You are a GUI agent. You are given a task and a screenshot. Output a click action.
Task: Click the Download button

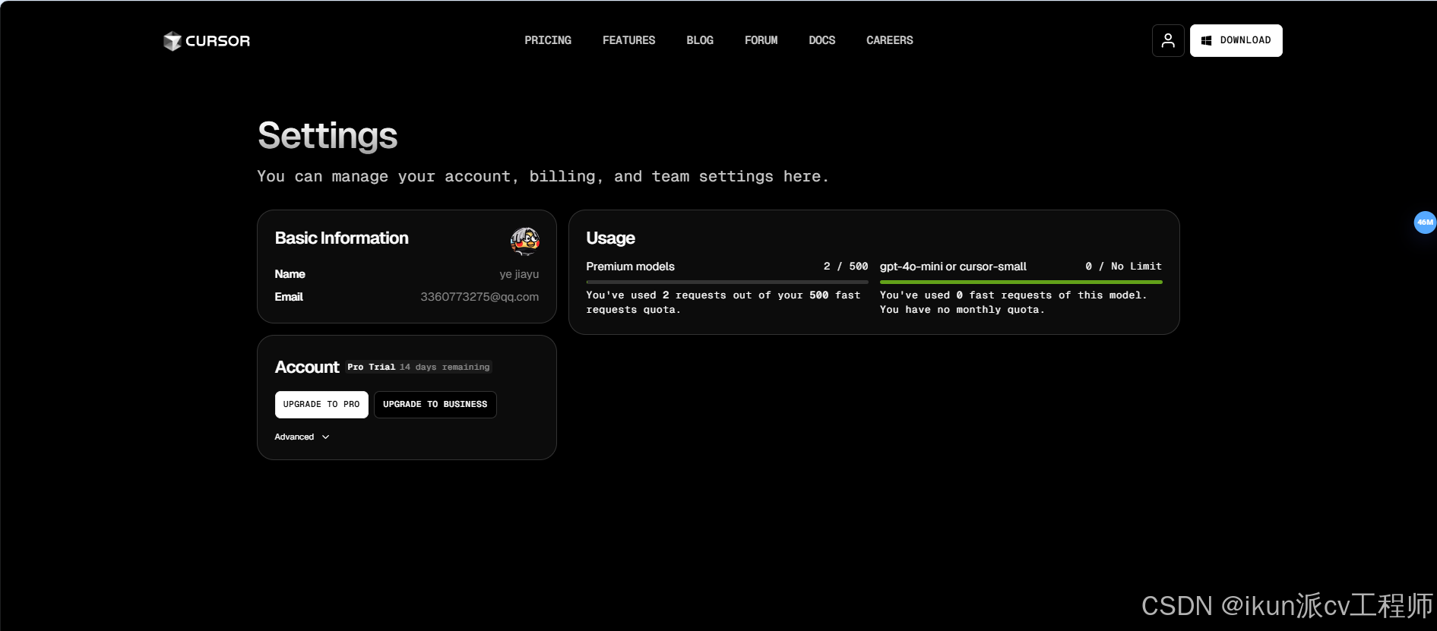(1236, 40)
